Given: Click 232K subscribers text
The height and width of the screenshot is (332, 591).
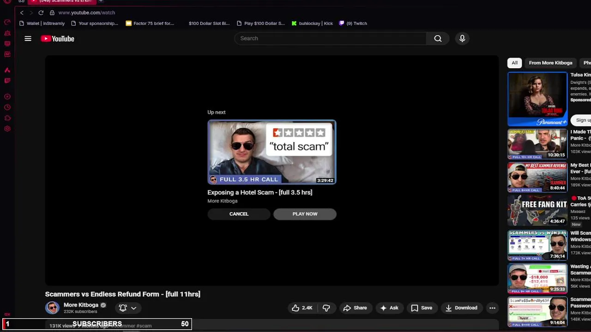Looking at the screenshot, I should tap(80, 312).
